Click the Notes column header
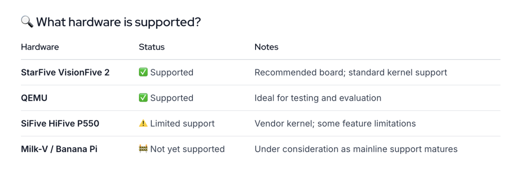The height and width of the screenshot is (172, 512). 266,47
